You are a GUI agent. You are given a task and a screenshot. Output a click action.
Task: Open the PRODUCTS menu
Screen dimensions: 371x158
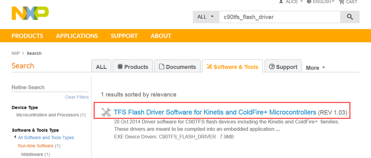(27, 36)
